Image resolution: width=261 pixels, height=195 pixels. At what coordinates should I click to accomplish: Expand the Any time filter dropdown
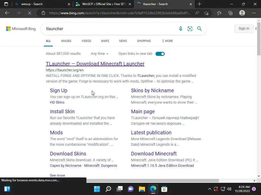pos(100,54)
